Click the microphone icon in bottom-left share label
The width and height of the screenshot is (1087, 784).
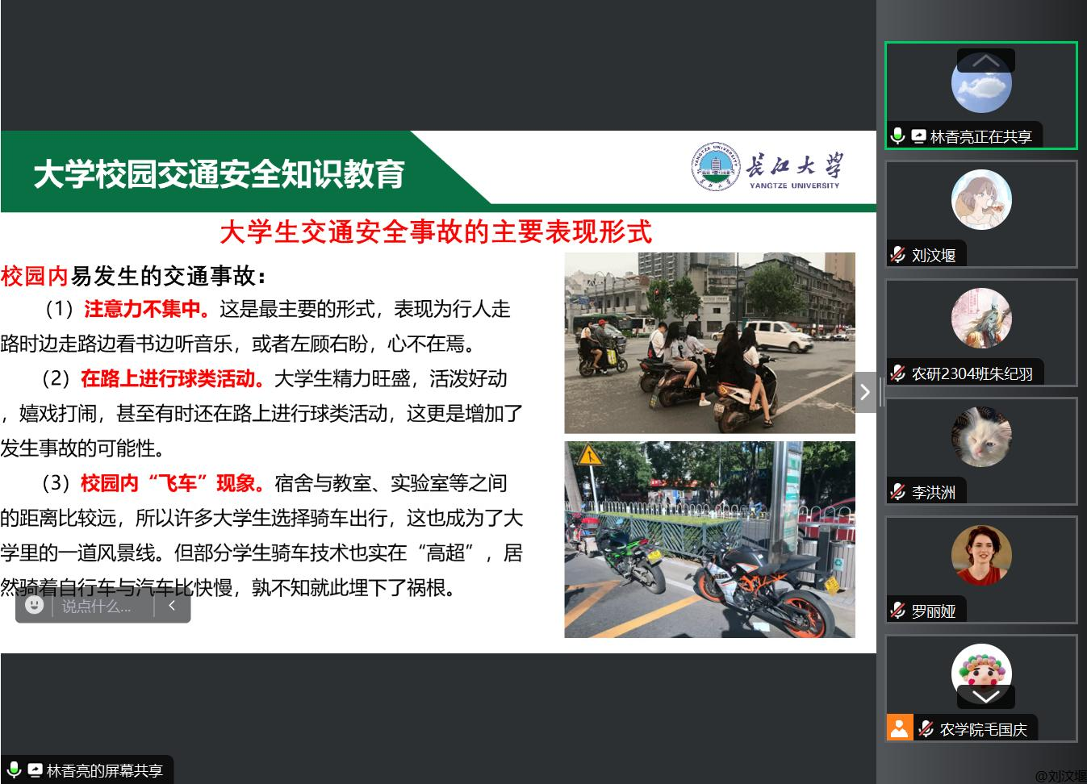[x=14, y=770]
